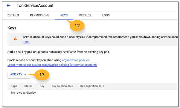
Task: Select the KEYS tab
Action: pyautogui.click(x=64, y=15)
